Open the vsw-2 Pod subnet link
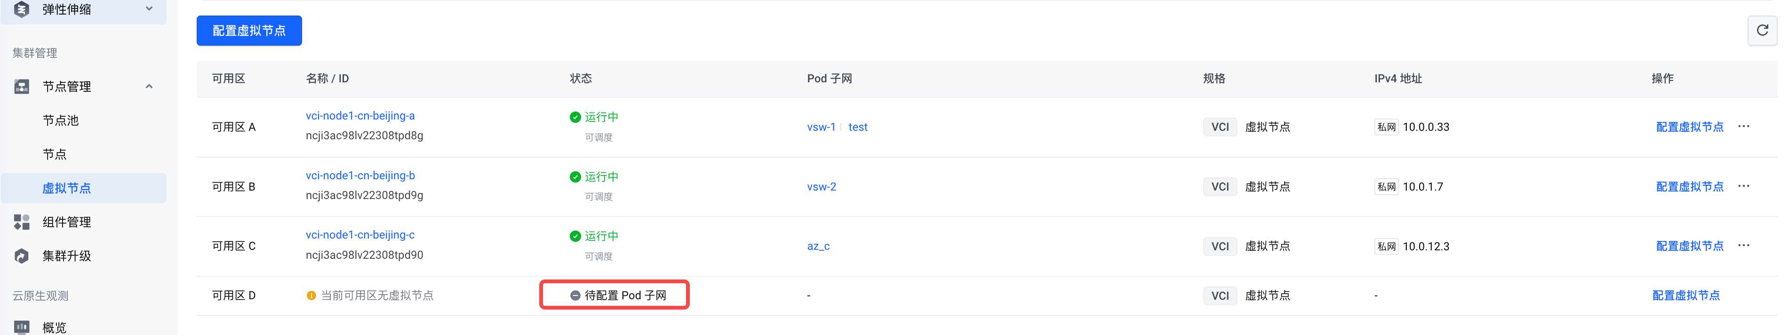 point(821,187)
